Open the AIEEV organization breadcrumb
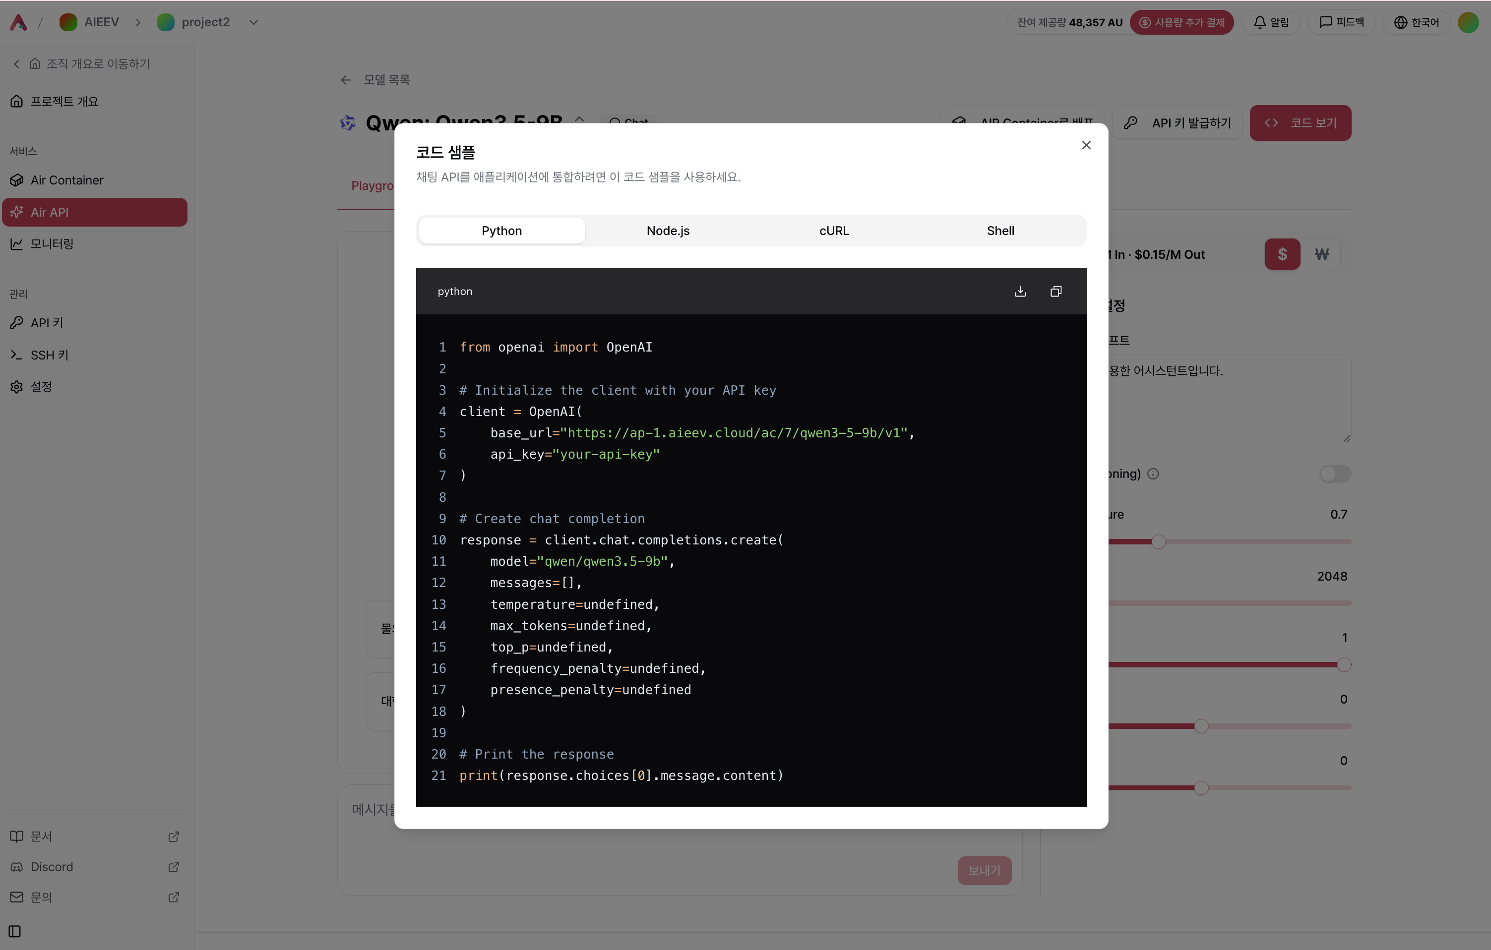1491x950 pixels. coord(89,22)
